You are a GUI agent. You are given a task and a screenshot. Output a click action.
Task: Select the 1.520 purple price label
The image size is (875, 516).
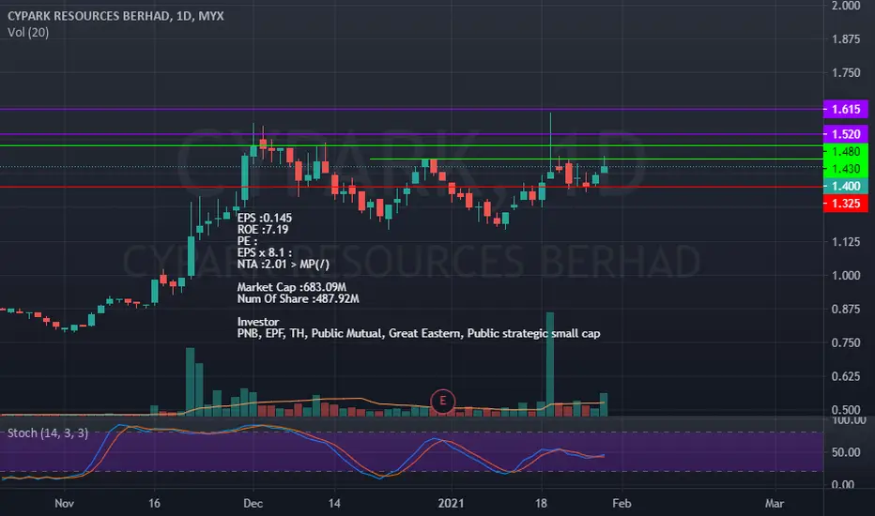pos(845,134)
